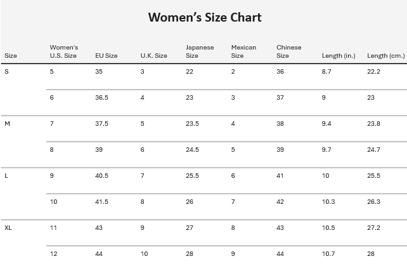Click the Japanese size 24.5 cell
The width and height of the screenshot is (407, 268).
[192, 150]
